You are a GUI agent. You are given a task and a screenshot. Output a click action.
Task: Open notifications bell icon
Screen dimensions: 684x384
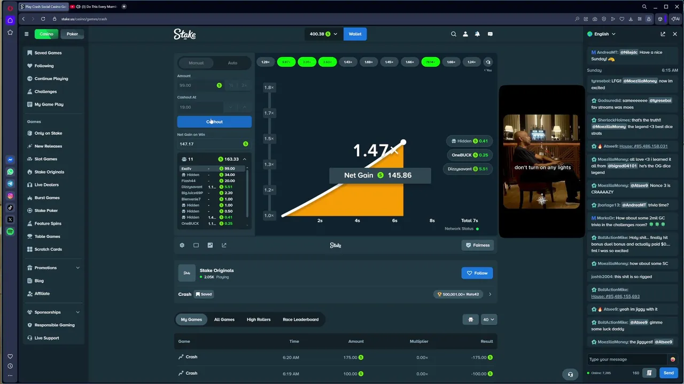(477, 34)
